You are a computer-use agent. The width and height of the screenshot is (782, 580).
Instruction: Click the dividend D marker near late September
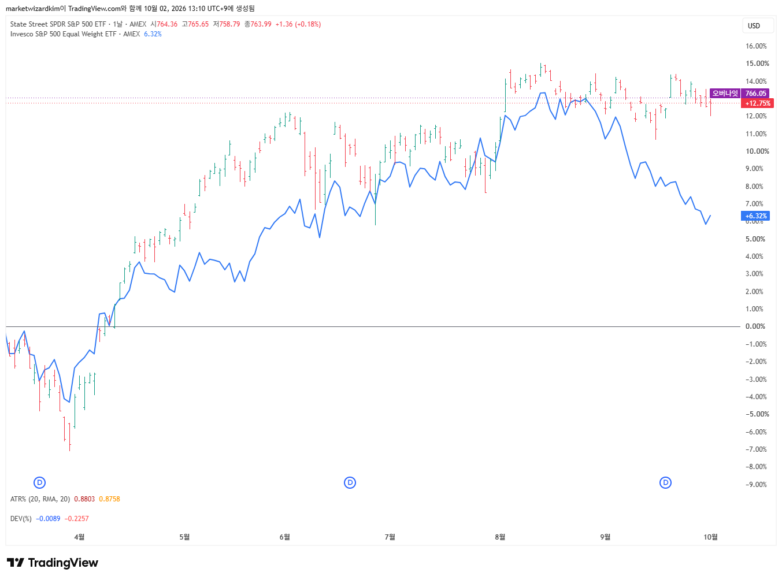pyautogui.click(x=665, y=482)
